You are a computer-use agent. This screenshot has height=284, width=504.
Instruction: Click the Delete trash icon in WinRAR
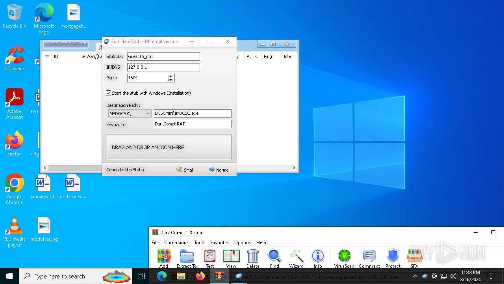click(x=253, y=258)
